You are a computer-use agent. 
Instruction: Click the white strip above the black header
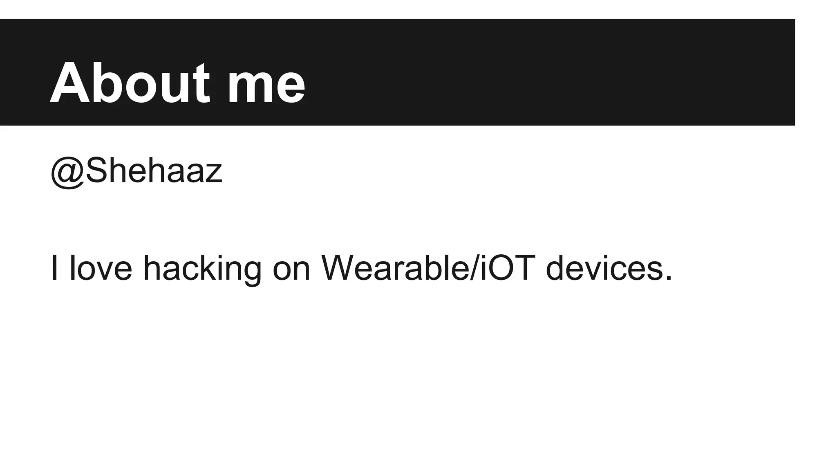coord(409,9)
